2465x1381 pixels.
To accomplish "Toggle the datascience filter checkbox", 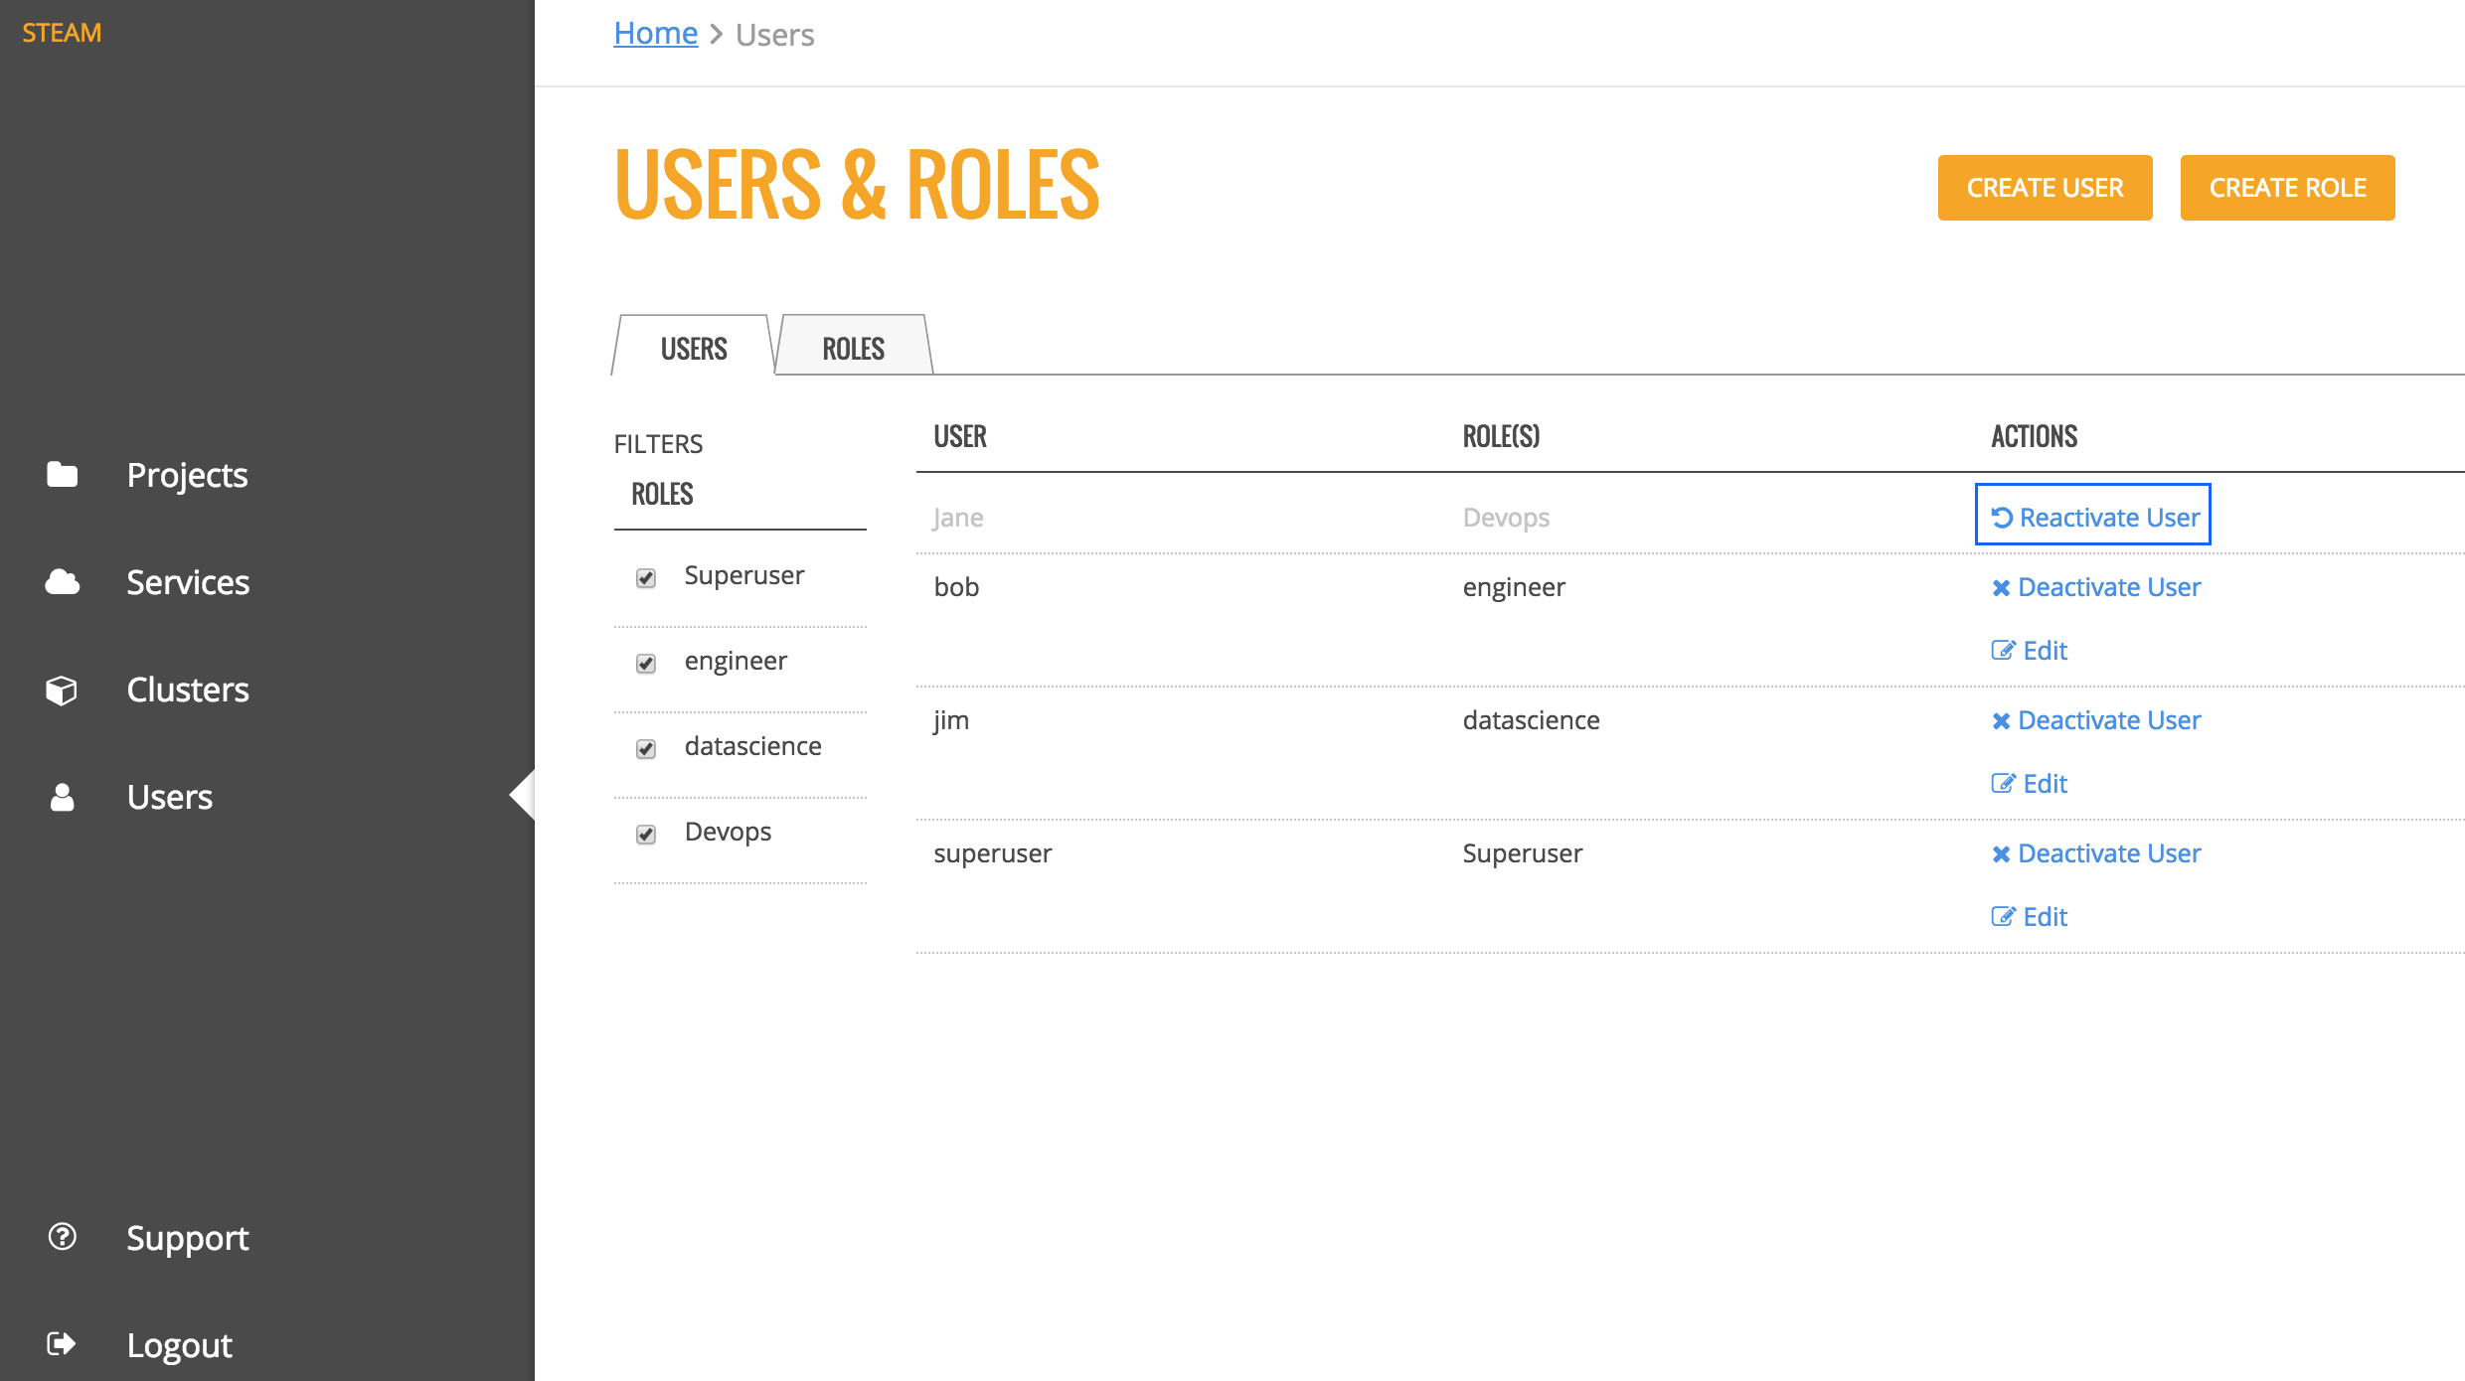I will [x=646, y=749].
